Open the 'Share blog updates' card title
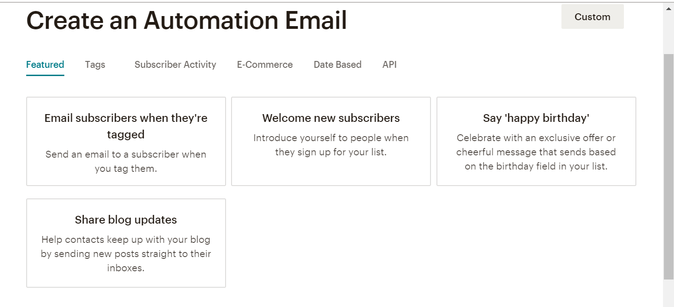The width and height of the screenshot is (674, 307). coord(126,220)
